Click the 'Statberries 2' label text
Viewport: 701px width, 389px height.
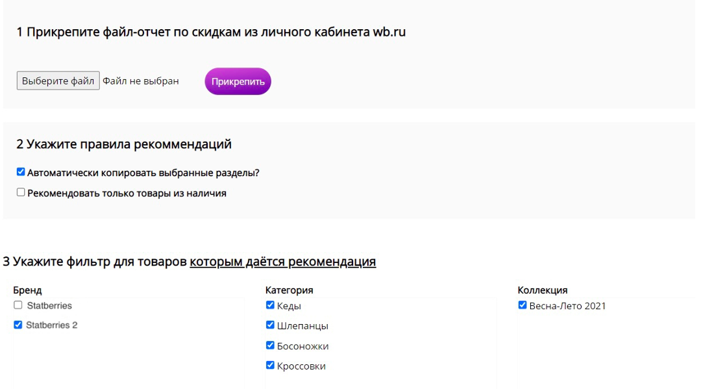(x=51, y=325)
